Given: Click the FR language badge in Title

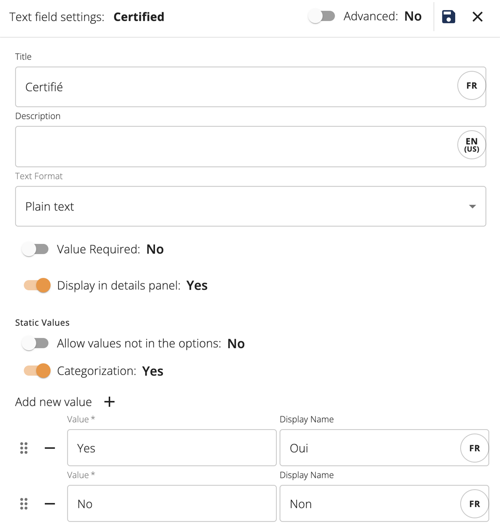Looking at the screenshot, I should [x=471, y=86].
